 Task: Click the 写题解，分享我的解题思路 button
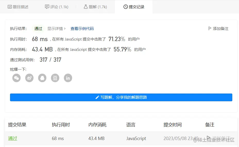click(121, 97)
